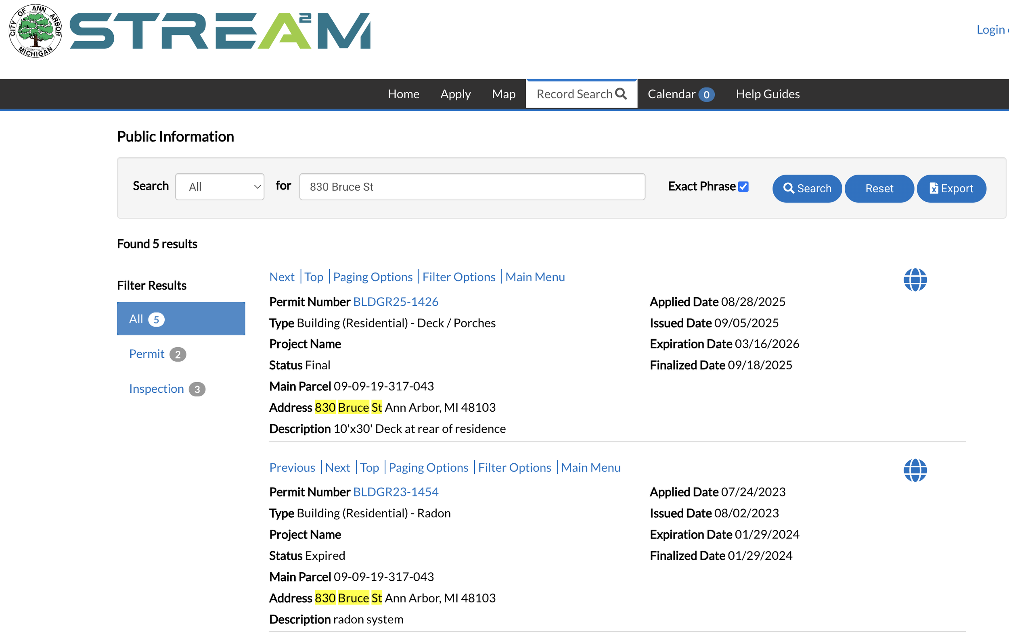Open the Help Guides menu item
Viewport: 1009px width, 642px height.
[x=767, y=94]
